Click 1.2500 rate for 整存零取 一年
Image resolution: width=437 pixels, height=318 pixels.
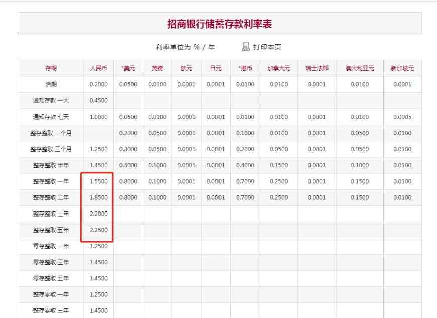click(98, 294)
